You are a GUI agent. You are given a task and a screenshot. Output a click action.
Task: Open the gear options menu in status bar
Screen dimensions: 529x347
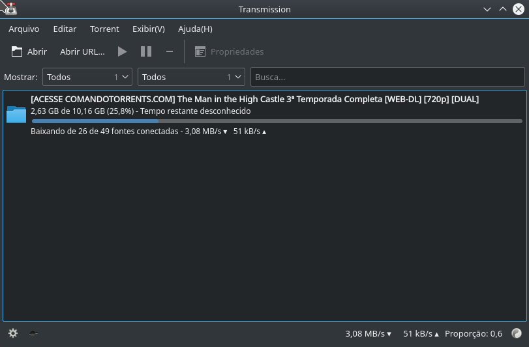click(13, 333)
